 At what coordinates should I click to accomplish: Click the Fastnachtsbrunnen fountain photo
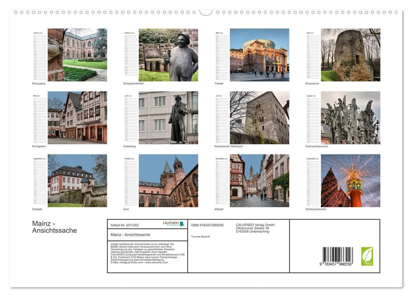point(351,117)
